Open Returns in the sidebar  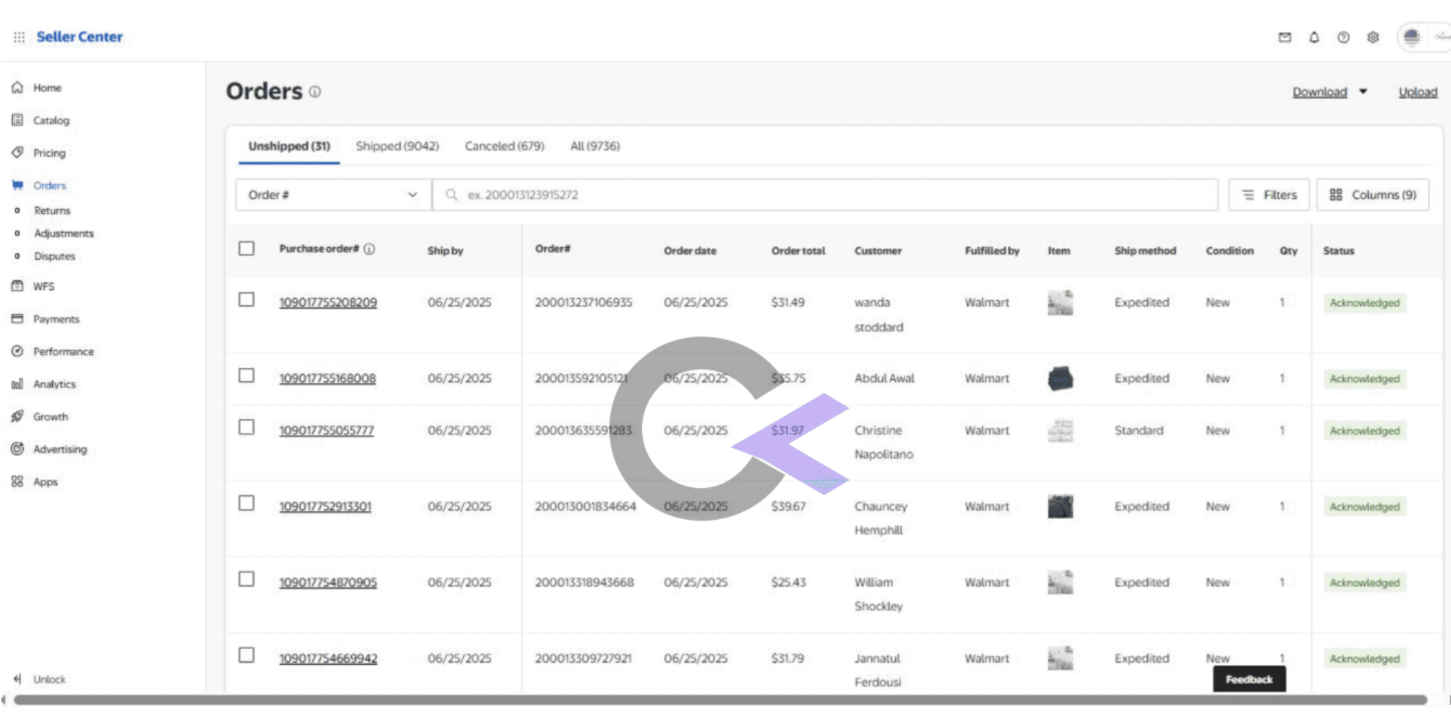coord(52,211)
